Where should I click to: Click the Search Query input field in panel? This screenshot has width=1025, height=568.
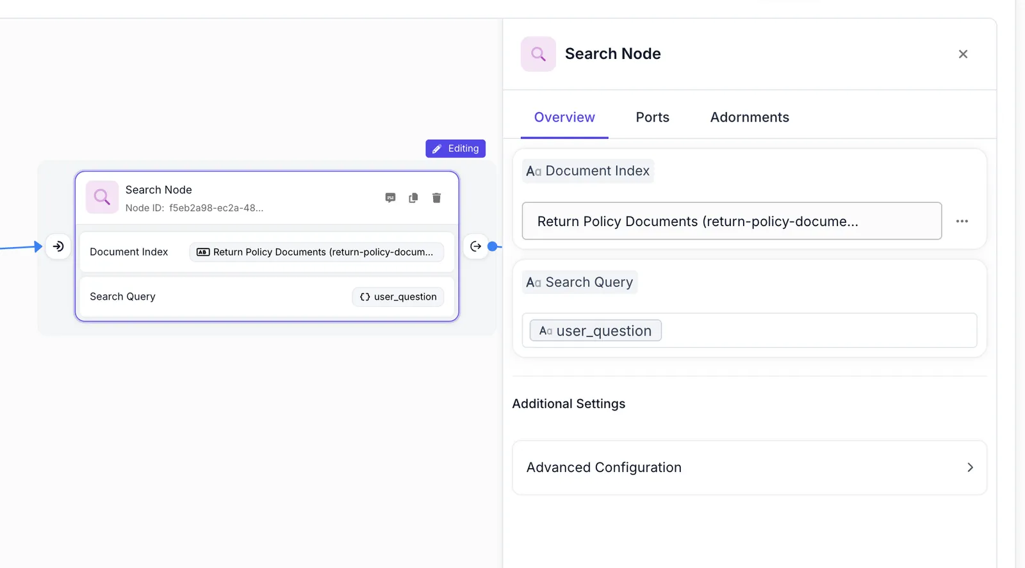point(750,330)
